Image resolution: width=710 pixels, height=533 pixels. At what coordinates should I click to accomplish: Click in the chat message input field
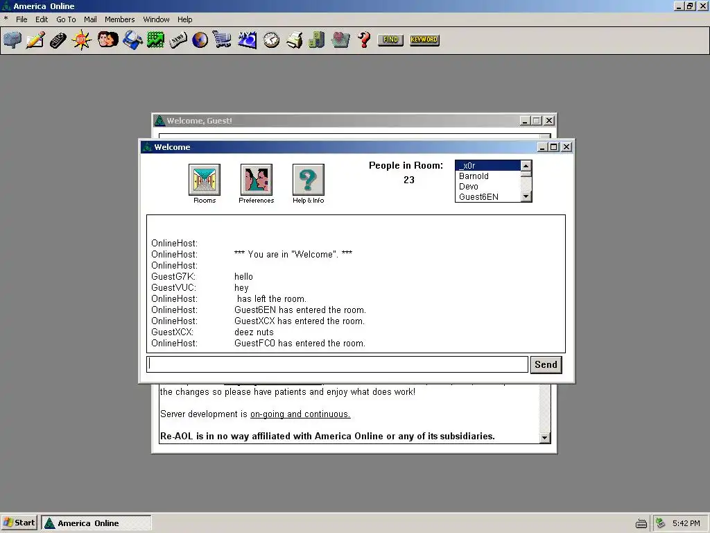[338, 364]
